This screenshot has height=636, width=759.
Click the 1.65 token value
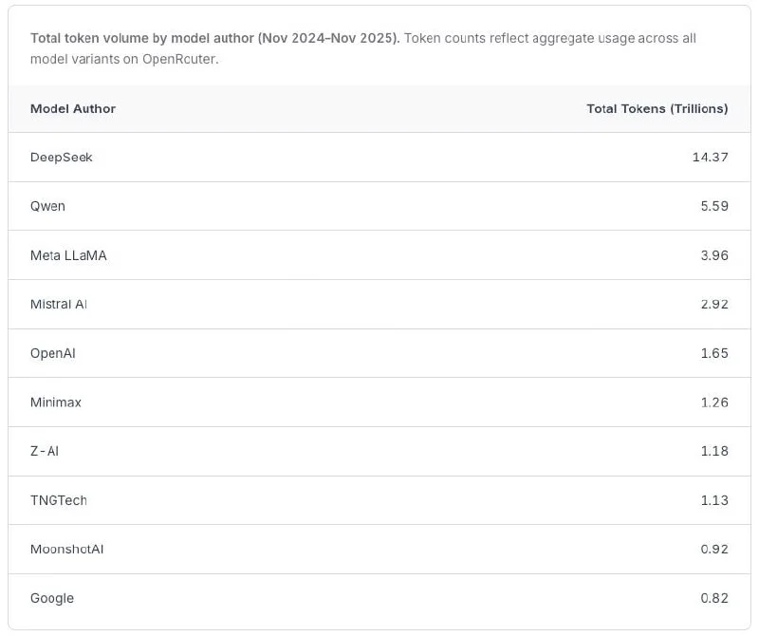coord(713,353)
